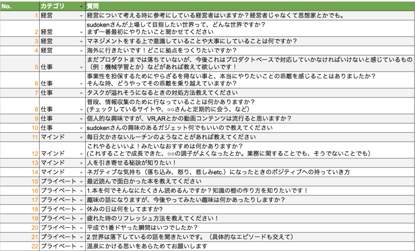Open category dropdown in row 1
The height and width of the screenshot is (251, 415).
pyautogui.click(x=81, y=16)
